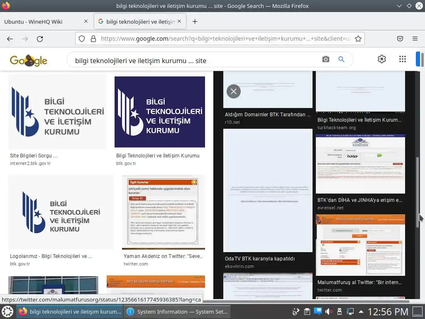Open the muted volume tray icon
The width and height of the screenshot is (425, 319).
(x=329, y=312)
